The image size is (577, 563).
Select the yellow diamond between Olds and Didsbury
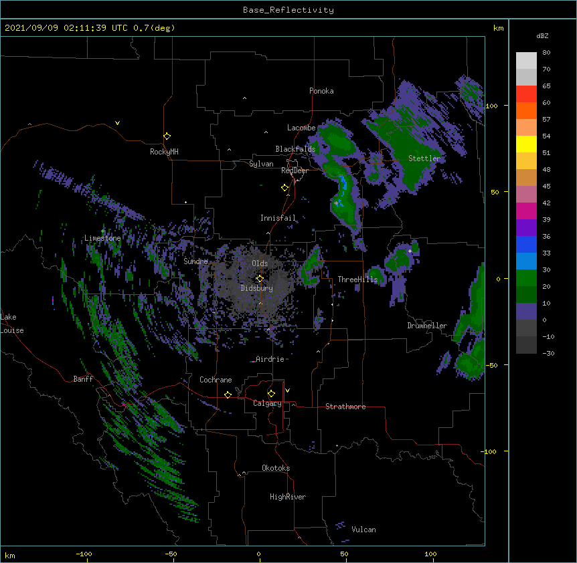[x=260, y=279]
